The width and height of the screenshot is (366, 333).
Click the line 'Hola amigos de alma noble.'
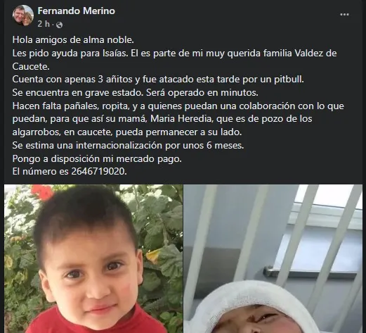(x=73, y=39)
